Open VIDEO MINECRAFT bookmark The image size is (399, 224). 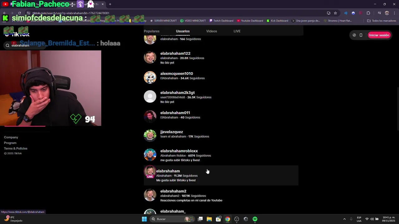click(193, 21)
